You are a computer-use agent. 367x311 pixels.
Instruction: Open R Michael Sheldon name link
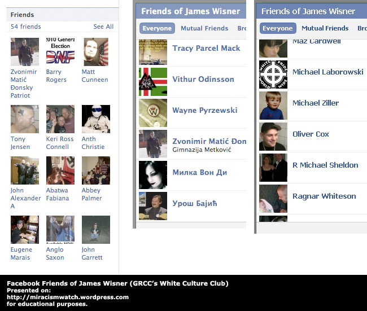(325, 165)
